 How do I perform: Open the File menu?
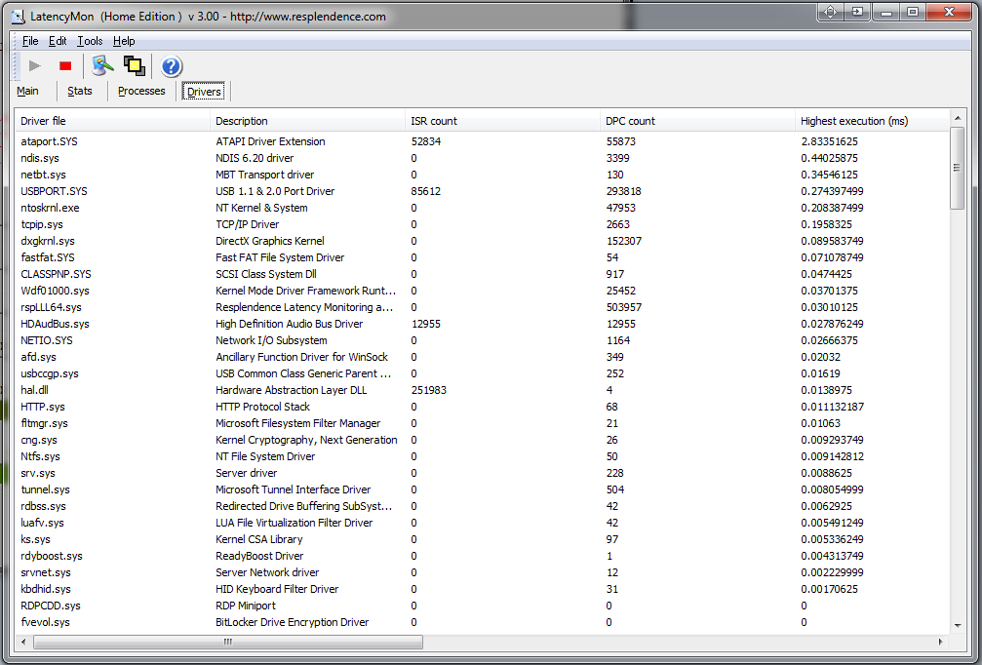pos(29,41)
